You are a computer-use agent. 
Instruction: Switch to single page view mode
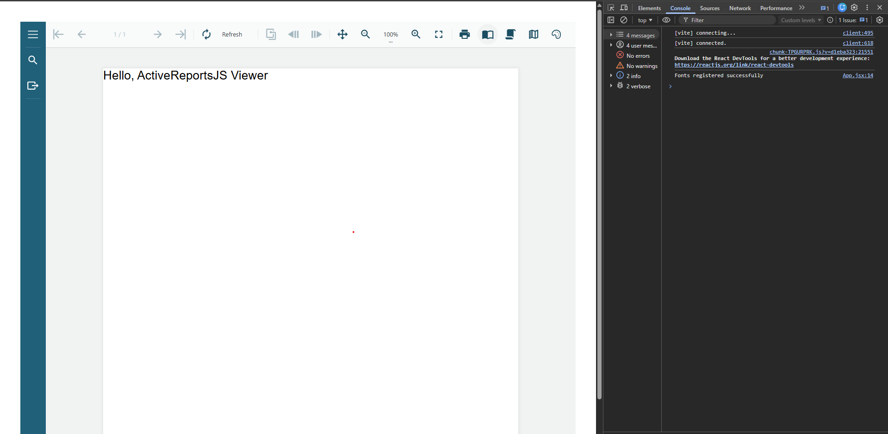(488, 35)
